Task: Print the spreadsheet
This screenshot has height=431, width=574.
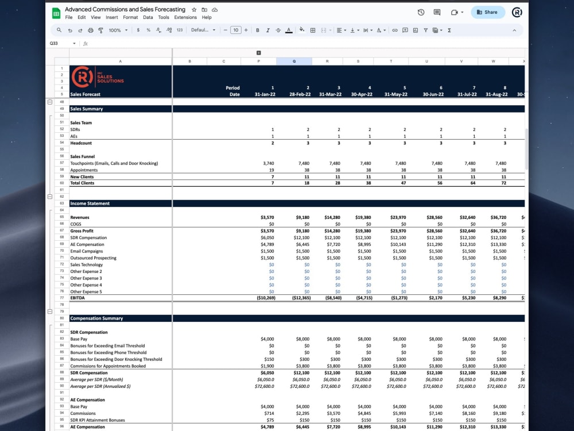Action: [x=91, y=30]
